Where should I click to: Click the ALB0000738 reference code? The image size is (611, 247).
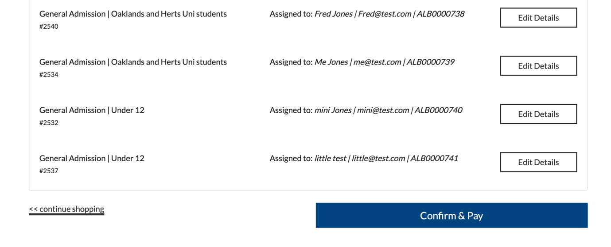click(440, 14)
